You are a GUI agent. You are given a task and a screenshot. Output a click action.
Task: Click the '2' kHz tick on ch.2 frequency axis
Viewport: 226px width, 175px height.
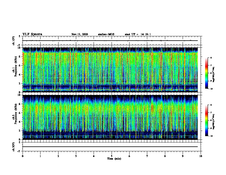coord(20,131)
